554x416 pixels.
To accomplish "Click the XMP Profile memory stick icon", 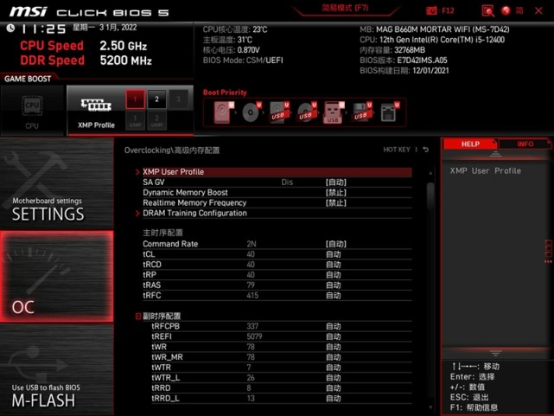I will point(96,105).
